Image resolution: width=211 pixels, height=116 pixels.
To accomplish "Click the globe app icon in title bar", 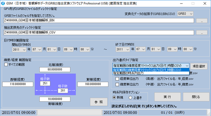I will [x=3, y=3].
